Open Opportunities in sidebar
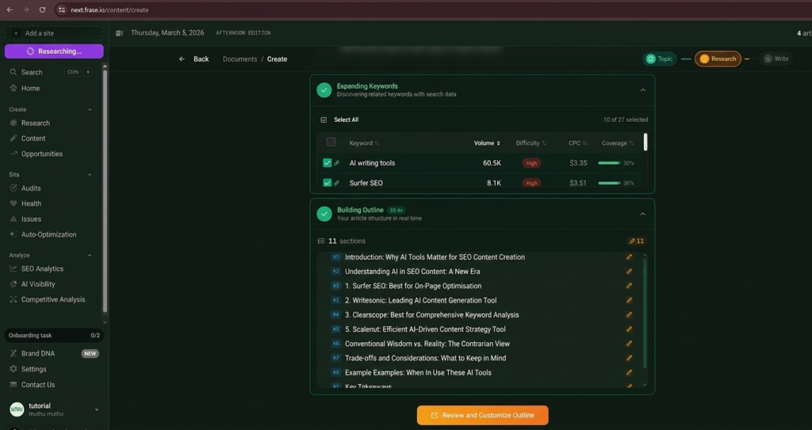This screenshot has height=430, width=812. (41, 154)
